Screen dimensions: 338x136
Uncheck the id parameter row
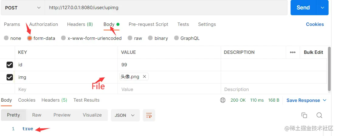[10, 65]
